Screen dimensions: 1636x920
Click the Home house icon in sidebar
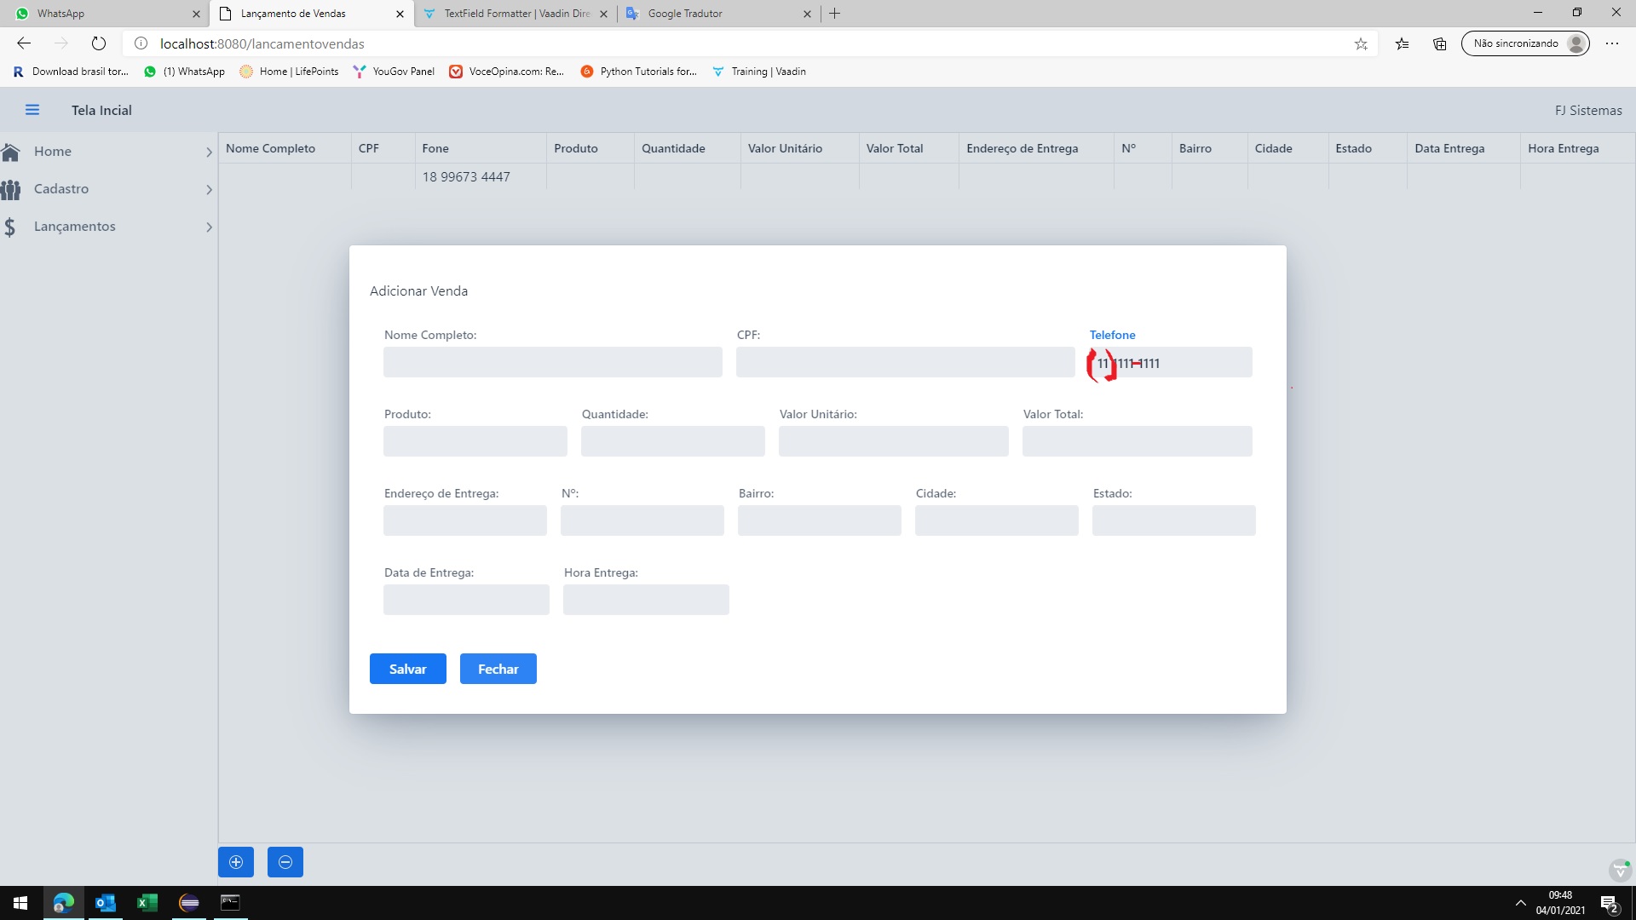pyautogui.click(x=11, y=152)
